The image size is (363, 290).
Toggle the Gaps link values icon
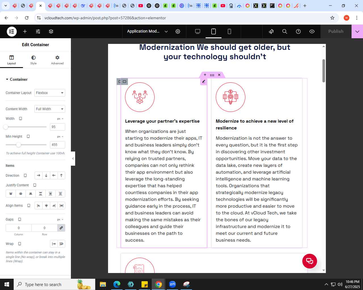pos(61,228)
